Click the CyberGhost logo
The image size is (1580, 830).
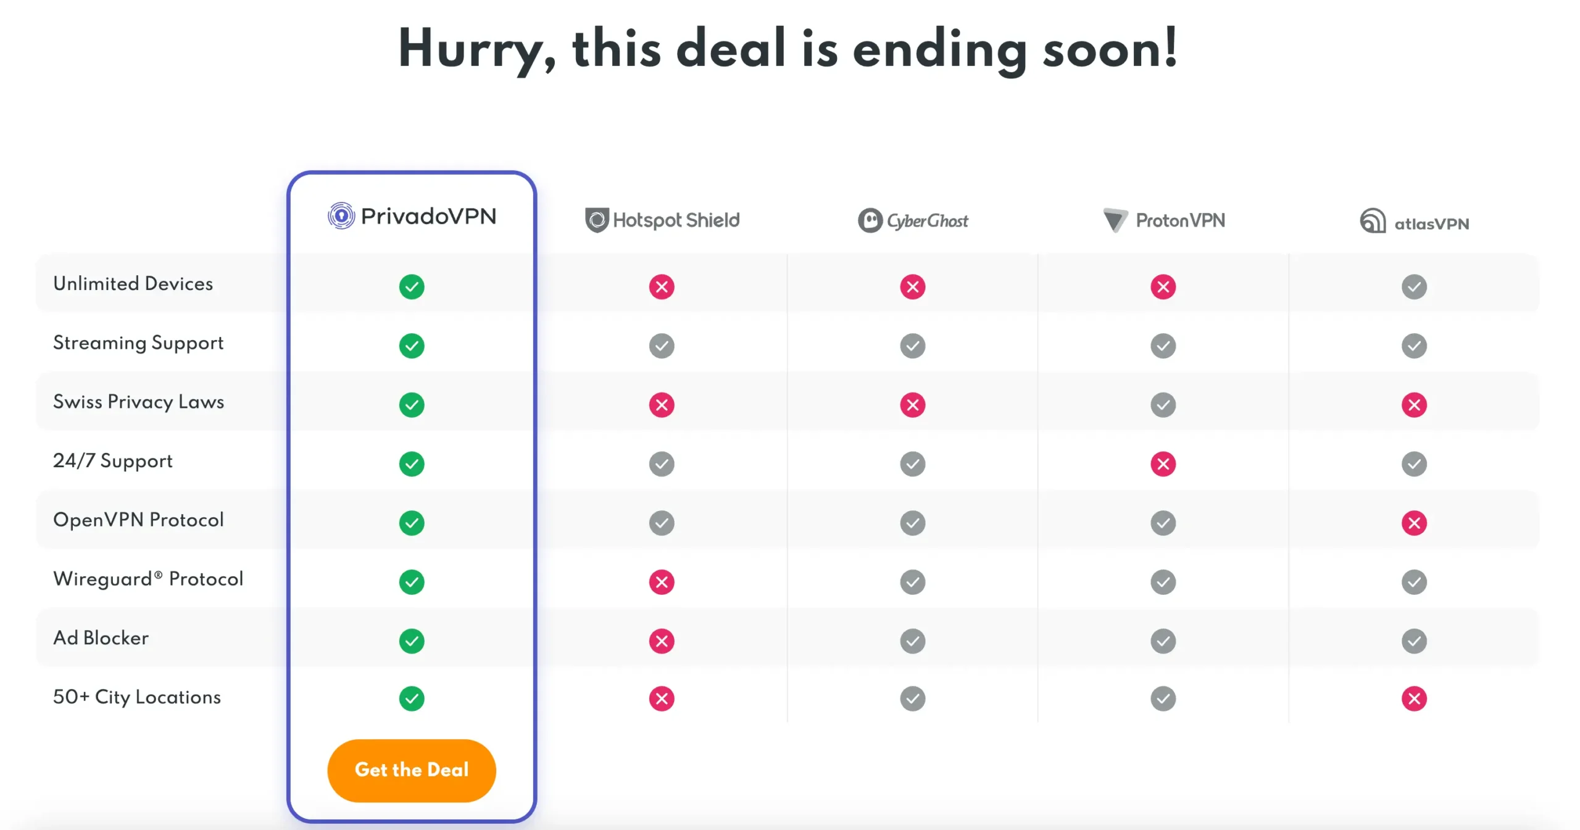pos(913,220)
